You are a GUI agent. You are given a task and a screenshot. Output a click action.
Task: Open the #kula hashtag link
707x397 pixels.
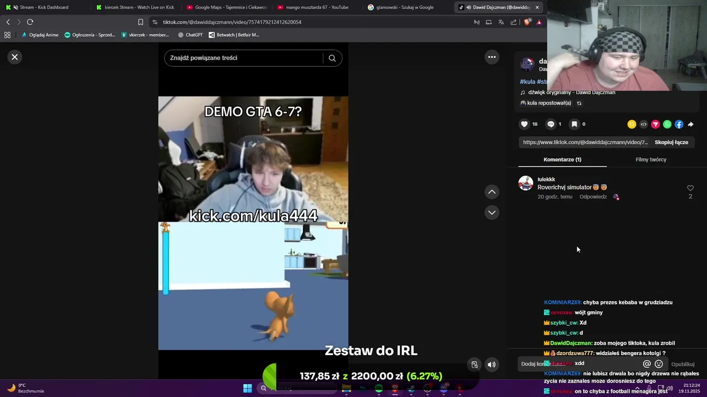pyautogui.click(x=527, y=82)
